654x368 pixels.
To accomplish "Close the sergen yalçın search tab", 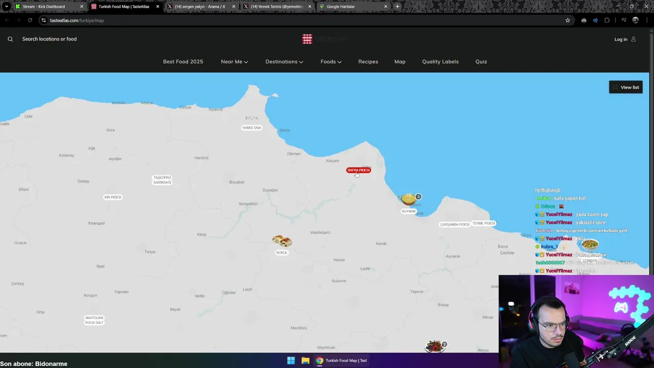I will click(233, 7).
